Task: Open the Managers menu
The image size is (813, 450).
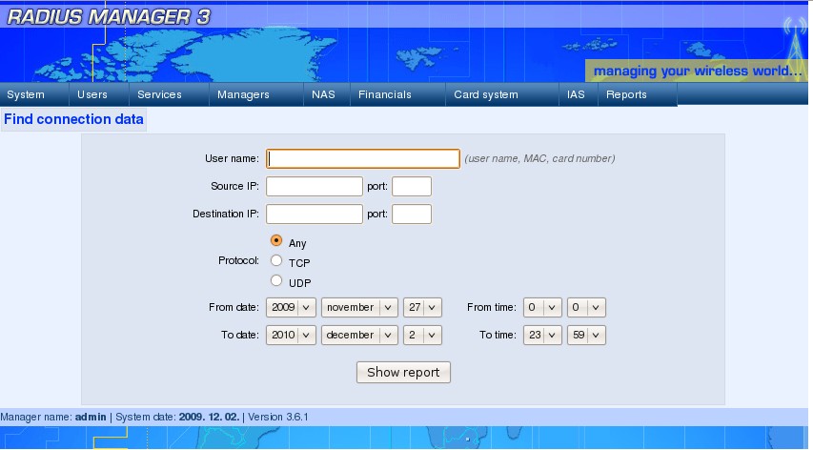Action: [x=256, y=94]
